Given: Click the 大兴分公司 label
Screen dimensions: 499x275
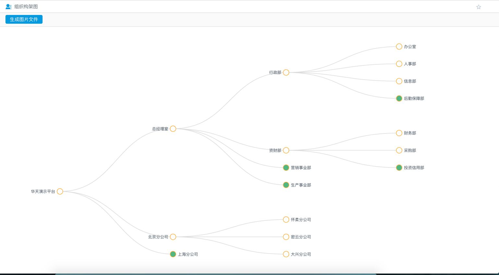Looking at the screenshot, I should click(x=301, y=254).
